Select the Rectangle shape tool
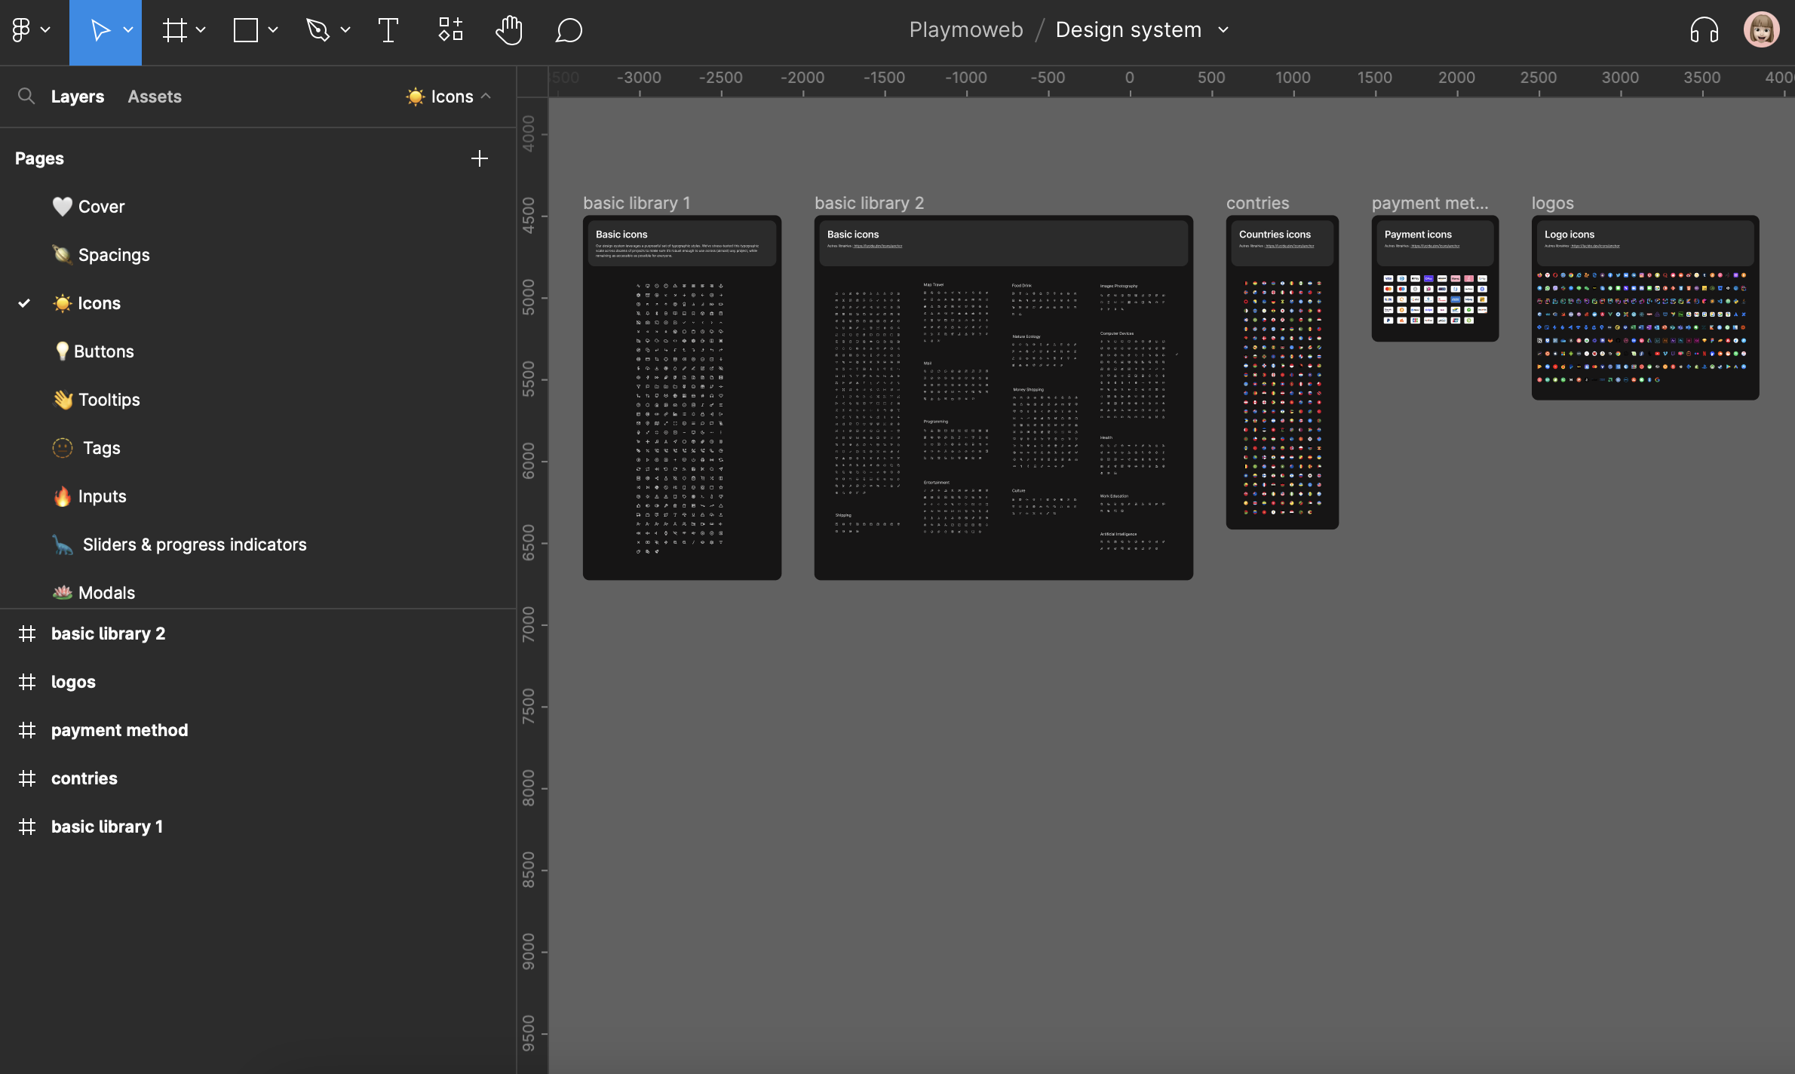The image size is (1795, 1074). click(246, 30)
